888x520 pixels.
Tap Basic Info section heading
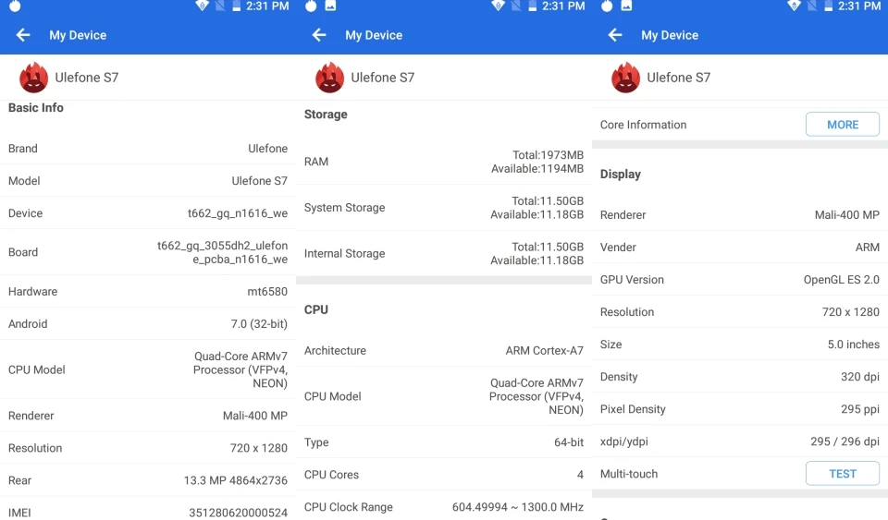point(36,107)
